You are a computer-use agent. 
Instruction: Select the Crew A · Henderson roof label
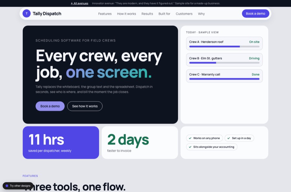point(206,42)
